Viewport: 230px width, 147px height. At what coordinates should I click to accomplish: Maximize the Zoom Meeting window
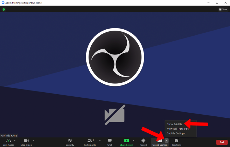coord(217,3)
